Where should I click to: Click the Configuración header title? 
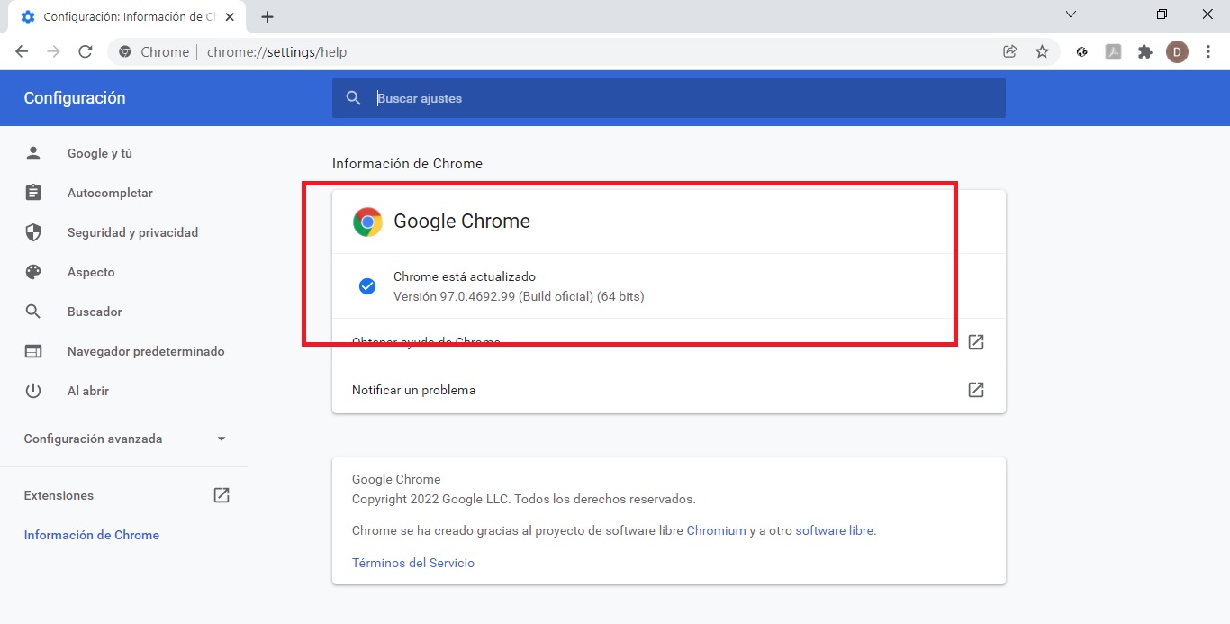coord(75,98)
